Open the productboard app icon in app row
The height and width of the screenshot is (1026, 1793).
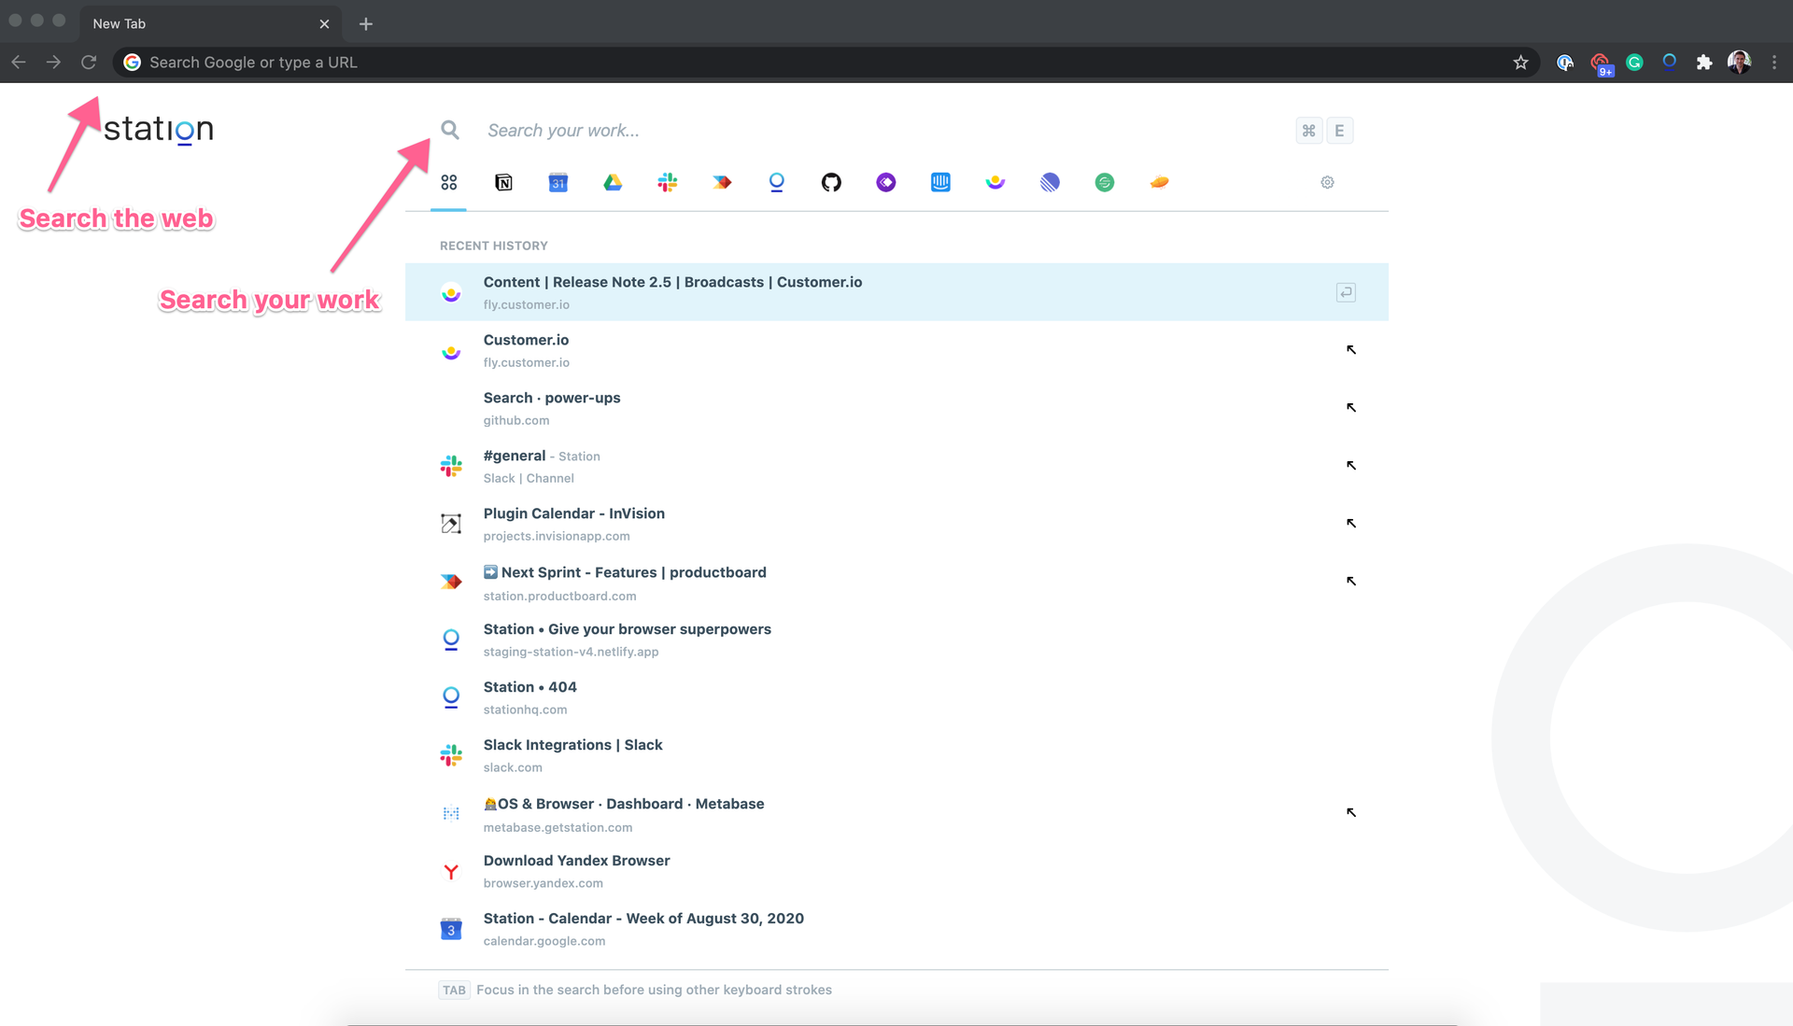tap(722, 182)
